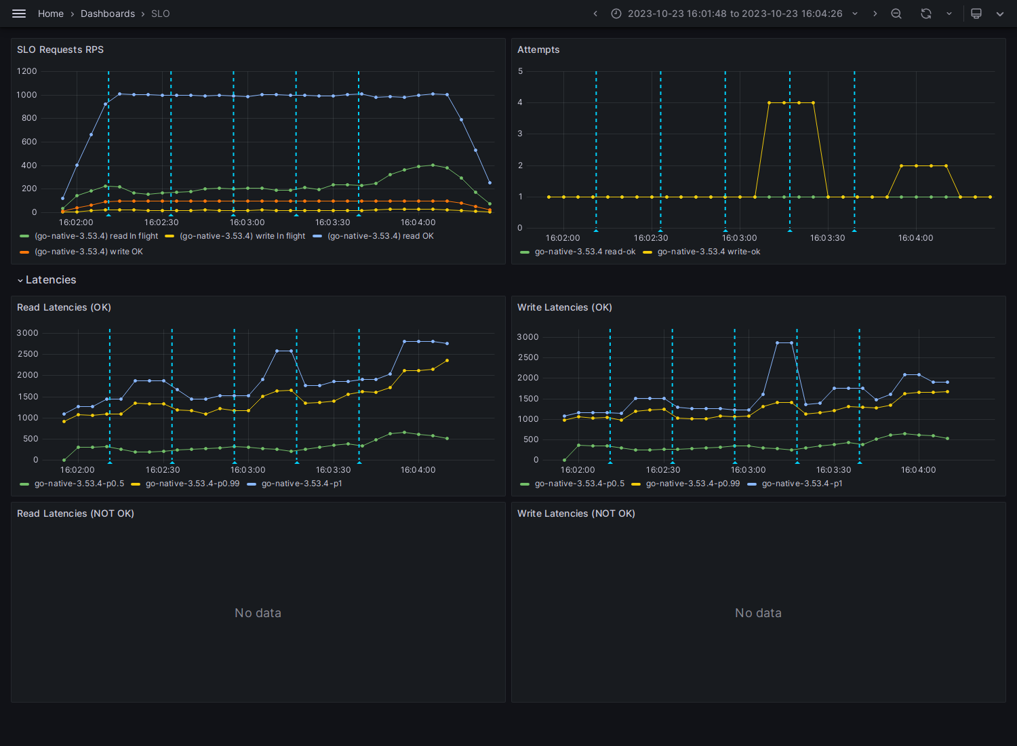
Task: Shift time range forward arrow
Action: (875, 14)
